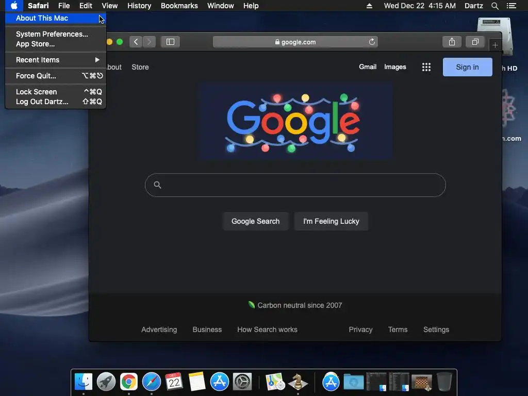Viewport: 528px width, 396px height.
Task: Click the Safari compass icon in Dock
Action: point(152,382)
